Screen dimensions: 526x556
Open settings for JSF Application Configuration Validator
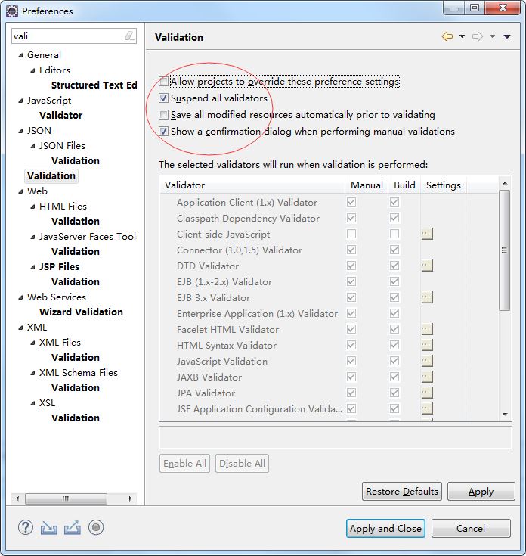427,408
